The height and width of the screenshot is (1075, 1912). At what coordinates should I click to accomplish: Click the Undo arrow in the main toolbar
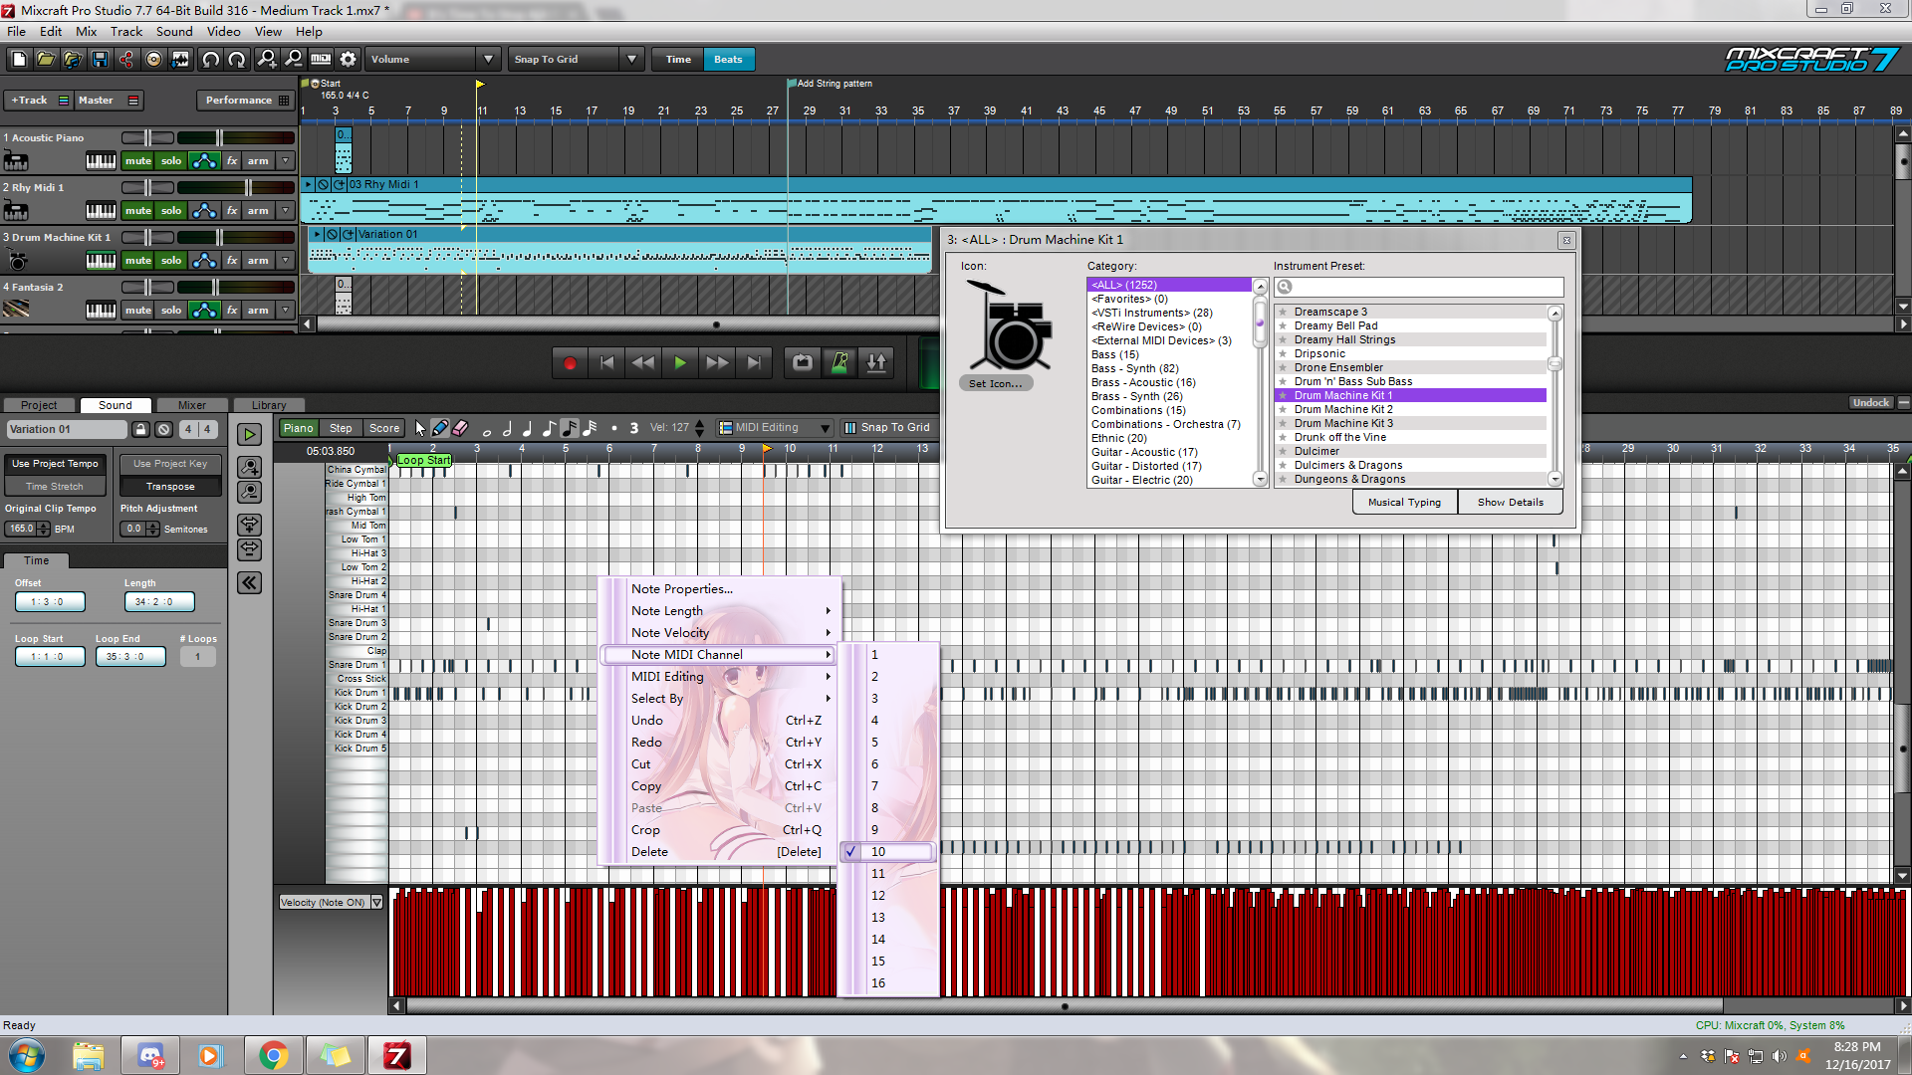(x=210, y=60)
